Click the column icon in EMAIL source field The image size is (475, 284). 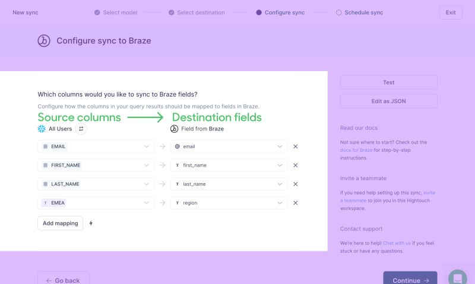(x=46, y=146)
